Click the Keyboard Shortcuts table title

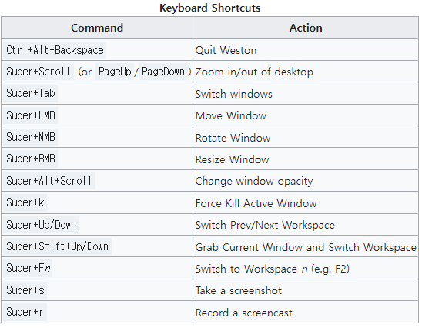click(x=210, y=8)
